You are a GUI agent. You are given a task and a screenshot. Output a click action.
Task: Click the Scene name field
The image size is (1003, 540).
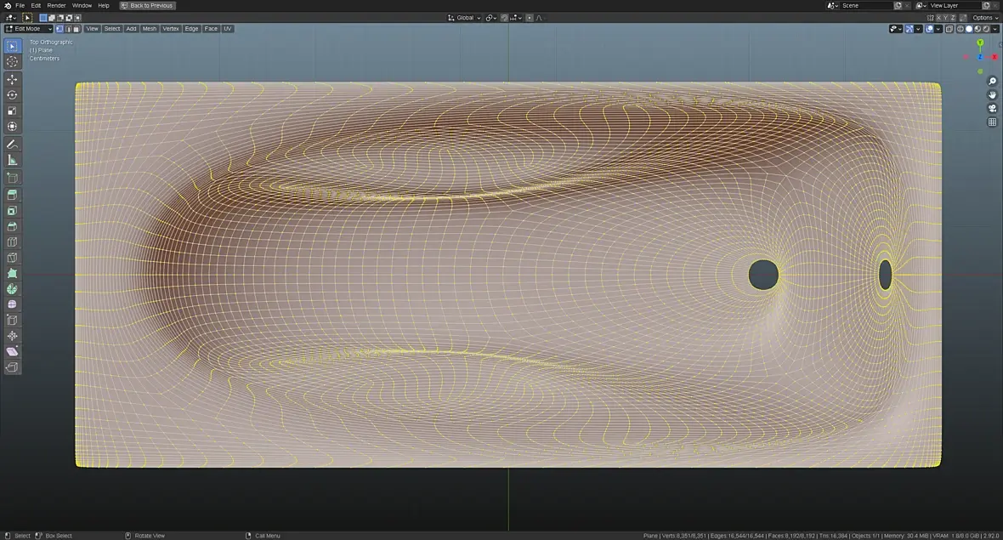(x=865, y=6)
